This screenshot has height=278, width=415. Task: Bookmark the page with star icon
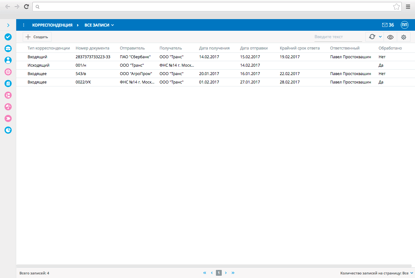pyautogui.click(x=396, y=6)
